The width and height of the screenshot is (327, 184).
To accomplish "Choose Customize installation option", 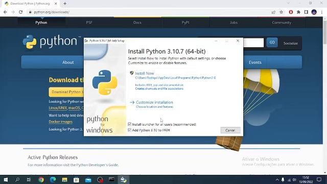I will tap(154, 102).
